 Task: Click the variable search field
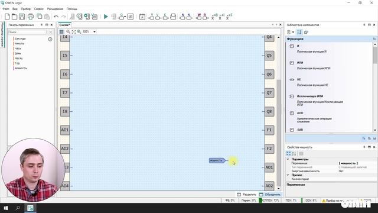pos(27,32)
